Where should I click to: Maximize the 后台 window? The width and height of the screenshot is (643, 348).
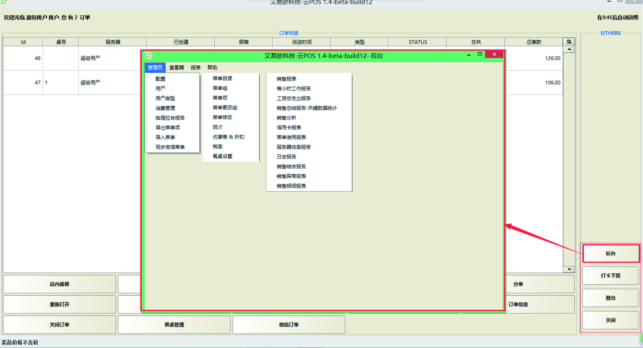(x=480, y=54)
